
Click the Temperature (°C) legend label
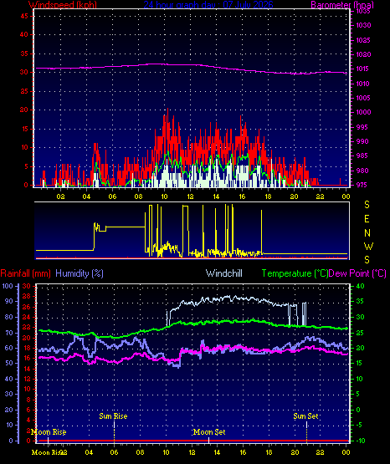[295, 273]
